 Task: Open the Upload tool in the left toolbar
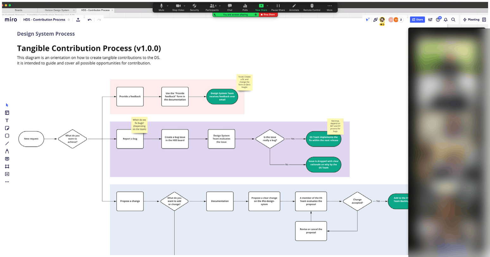[7, 174]
